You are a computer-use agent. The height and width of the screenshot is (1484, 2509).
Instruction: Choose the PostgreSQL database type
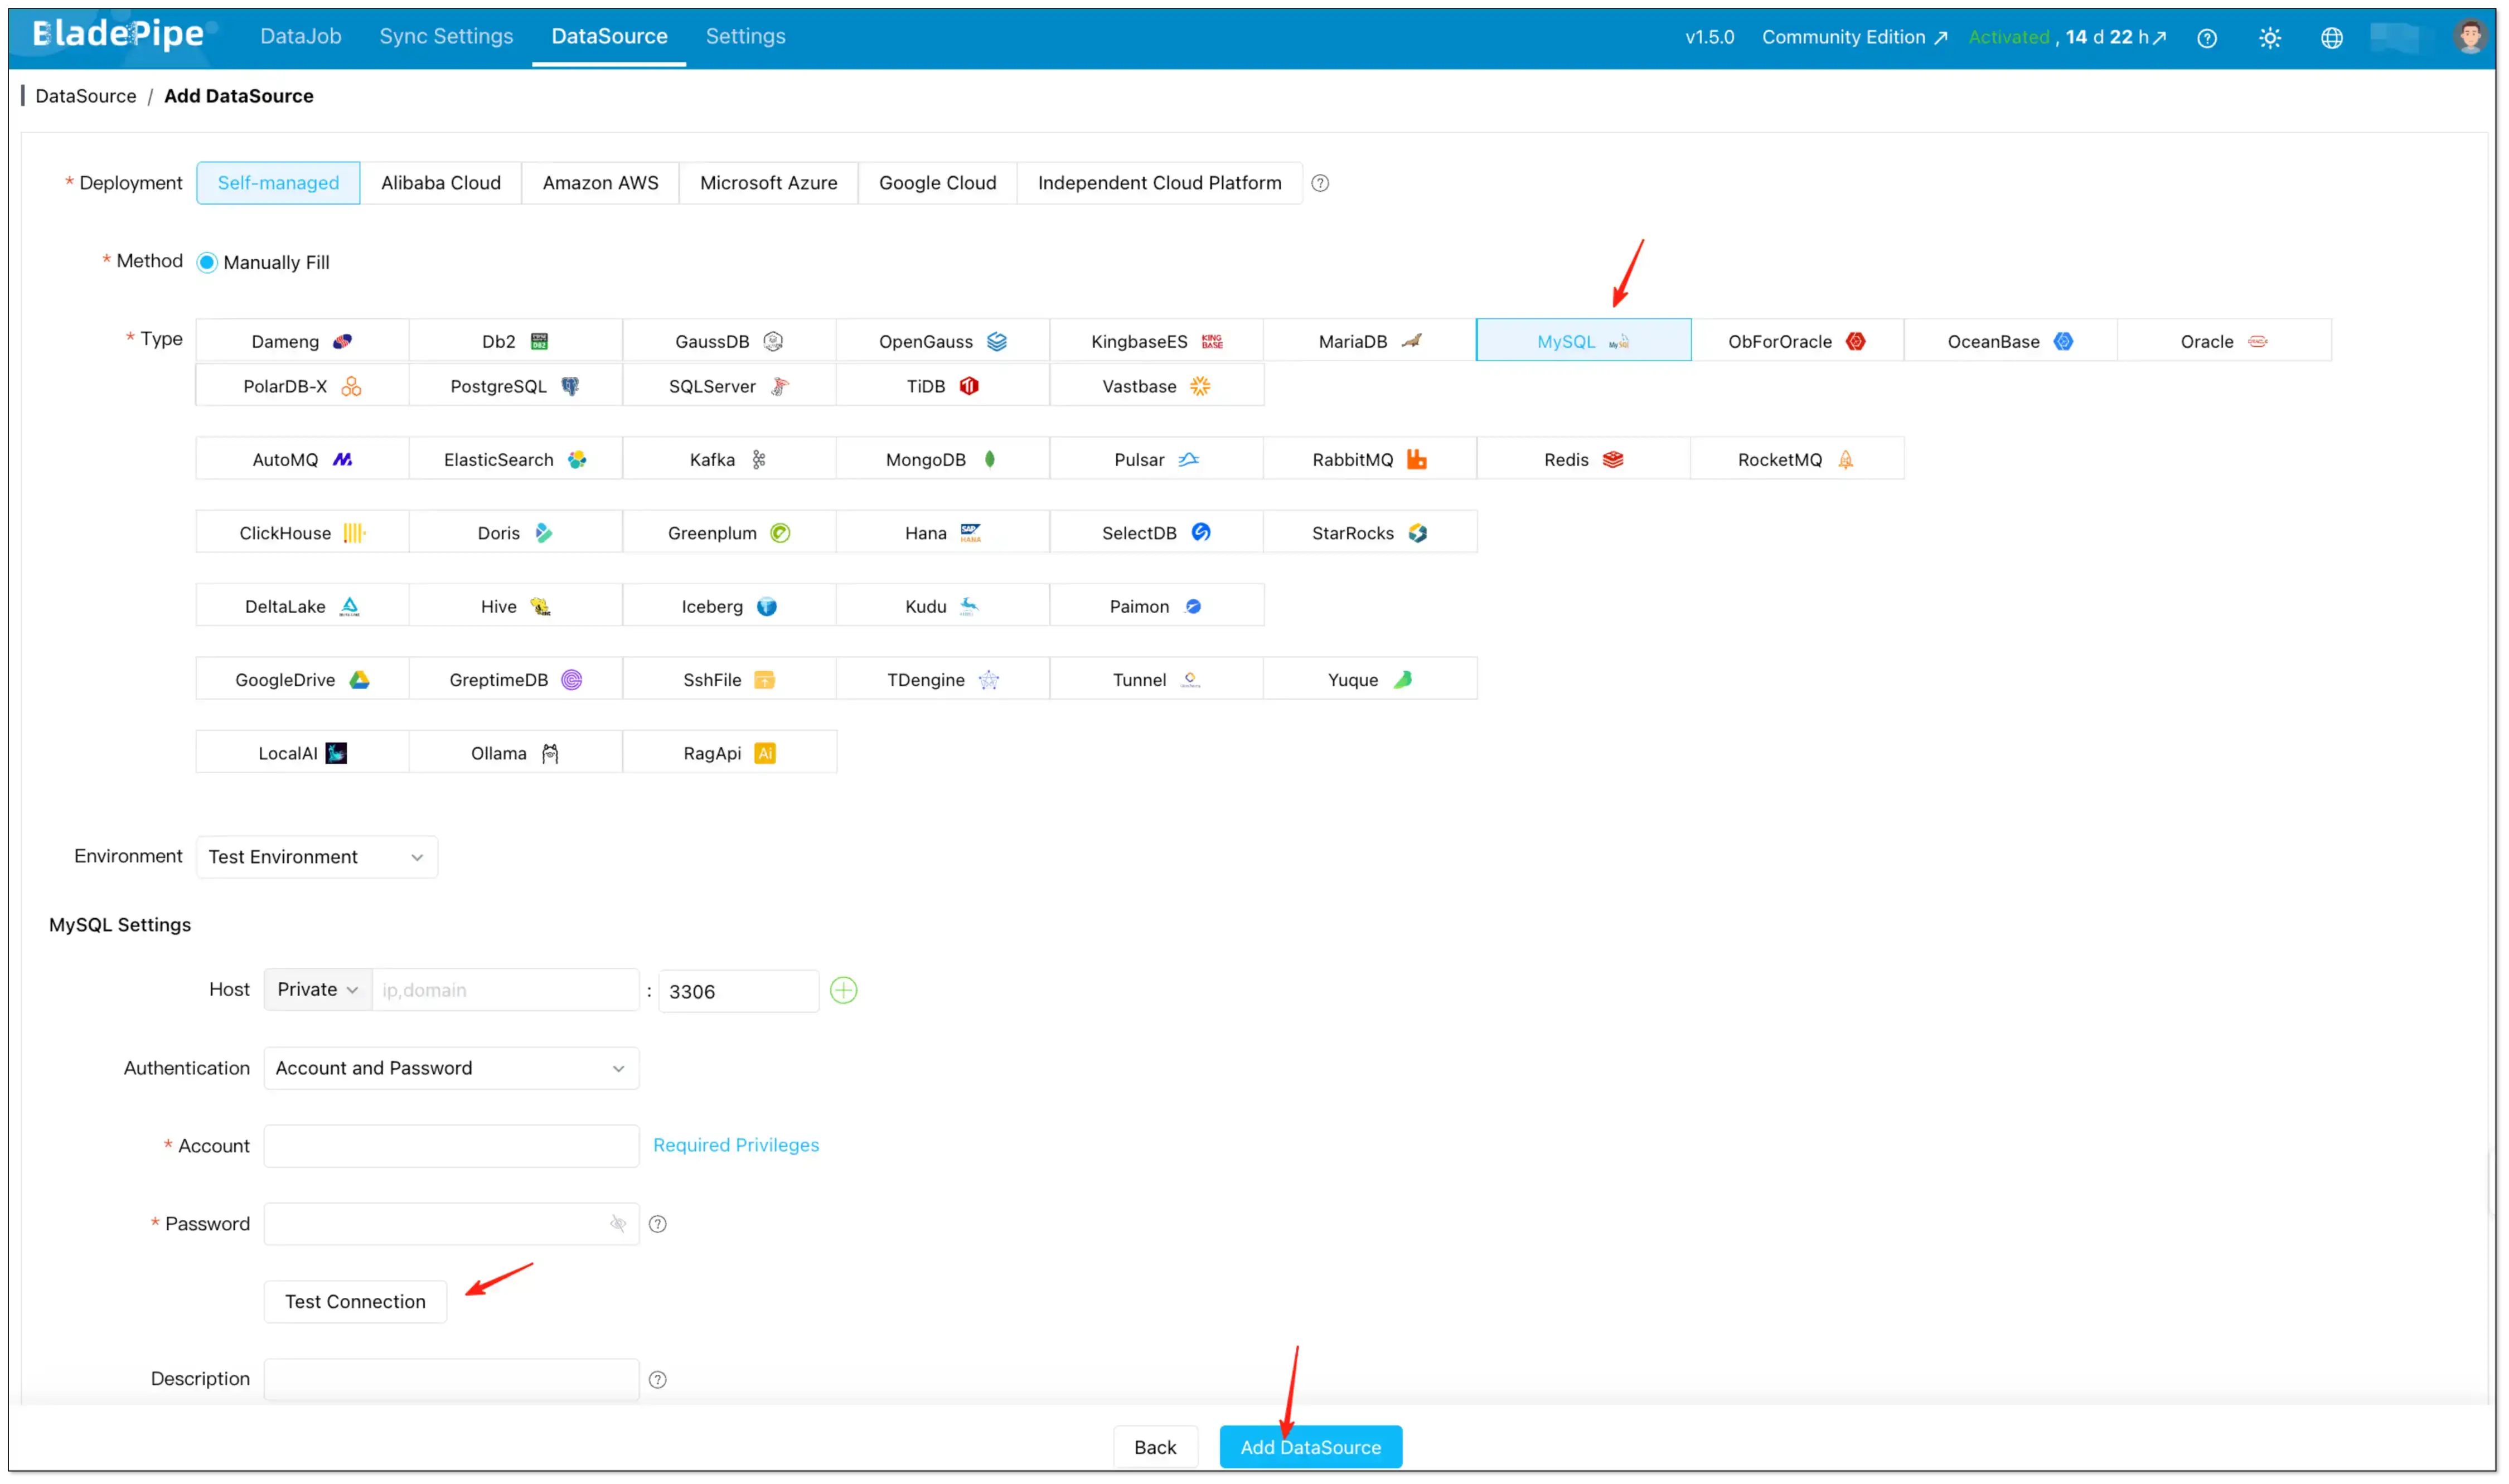[515, 386]
